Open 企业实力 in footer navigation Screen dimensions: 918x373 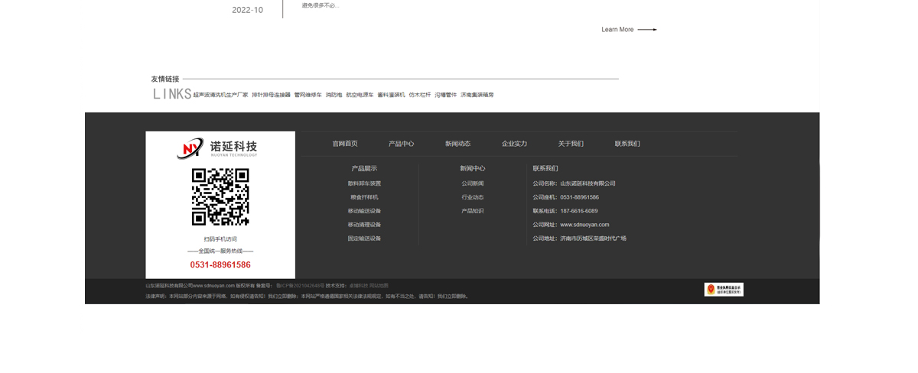pos(515,144)
